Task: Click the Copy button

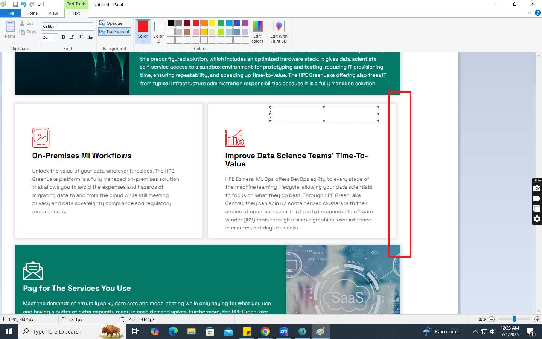Action: coord(28,32)
